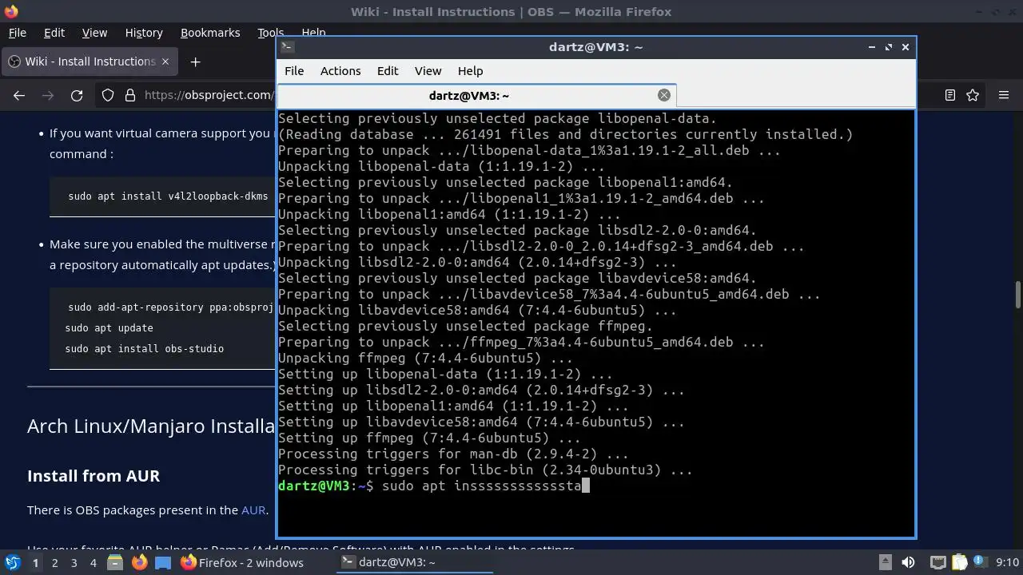Go back in Firefox
Image resolution: width=1023 pixels, height=575 pixels.
pyautogui.click(x=19, y=95)
